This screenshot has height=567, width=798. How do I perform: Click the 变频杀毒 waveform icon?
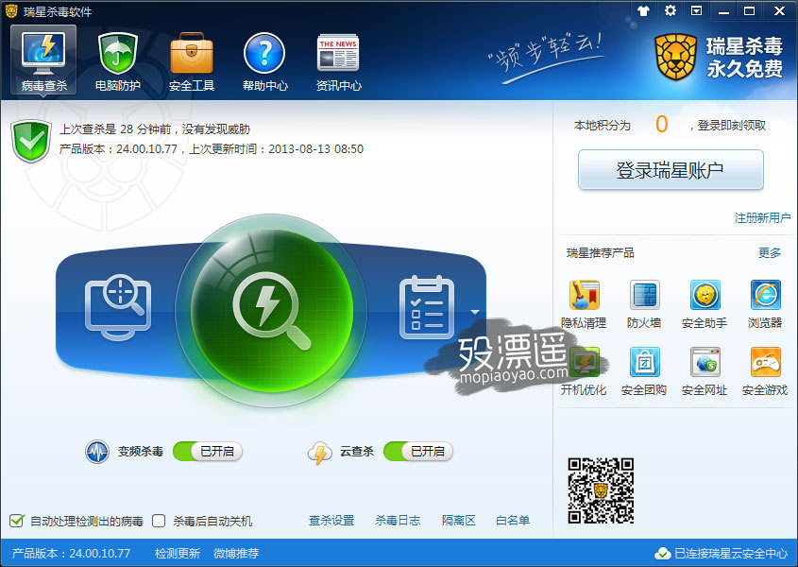(96, 452)
